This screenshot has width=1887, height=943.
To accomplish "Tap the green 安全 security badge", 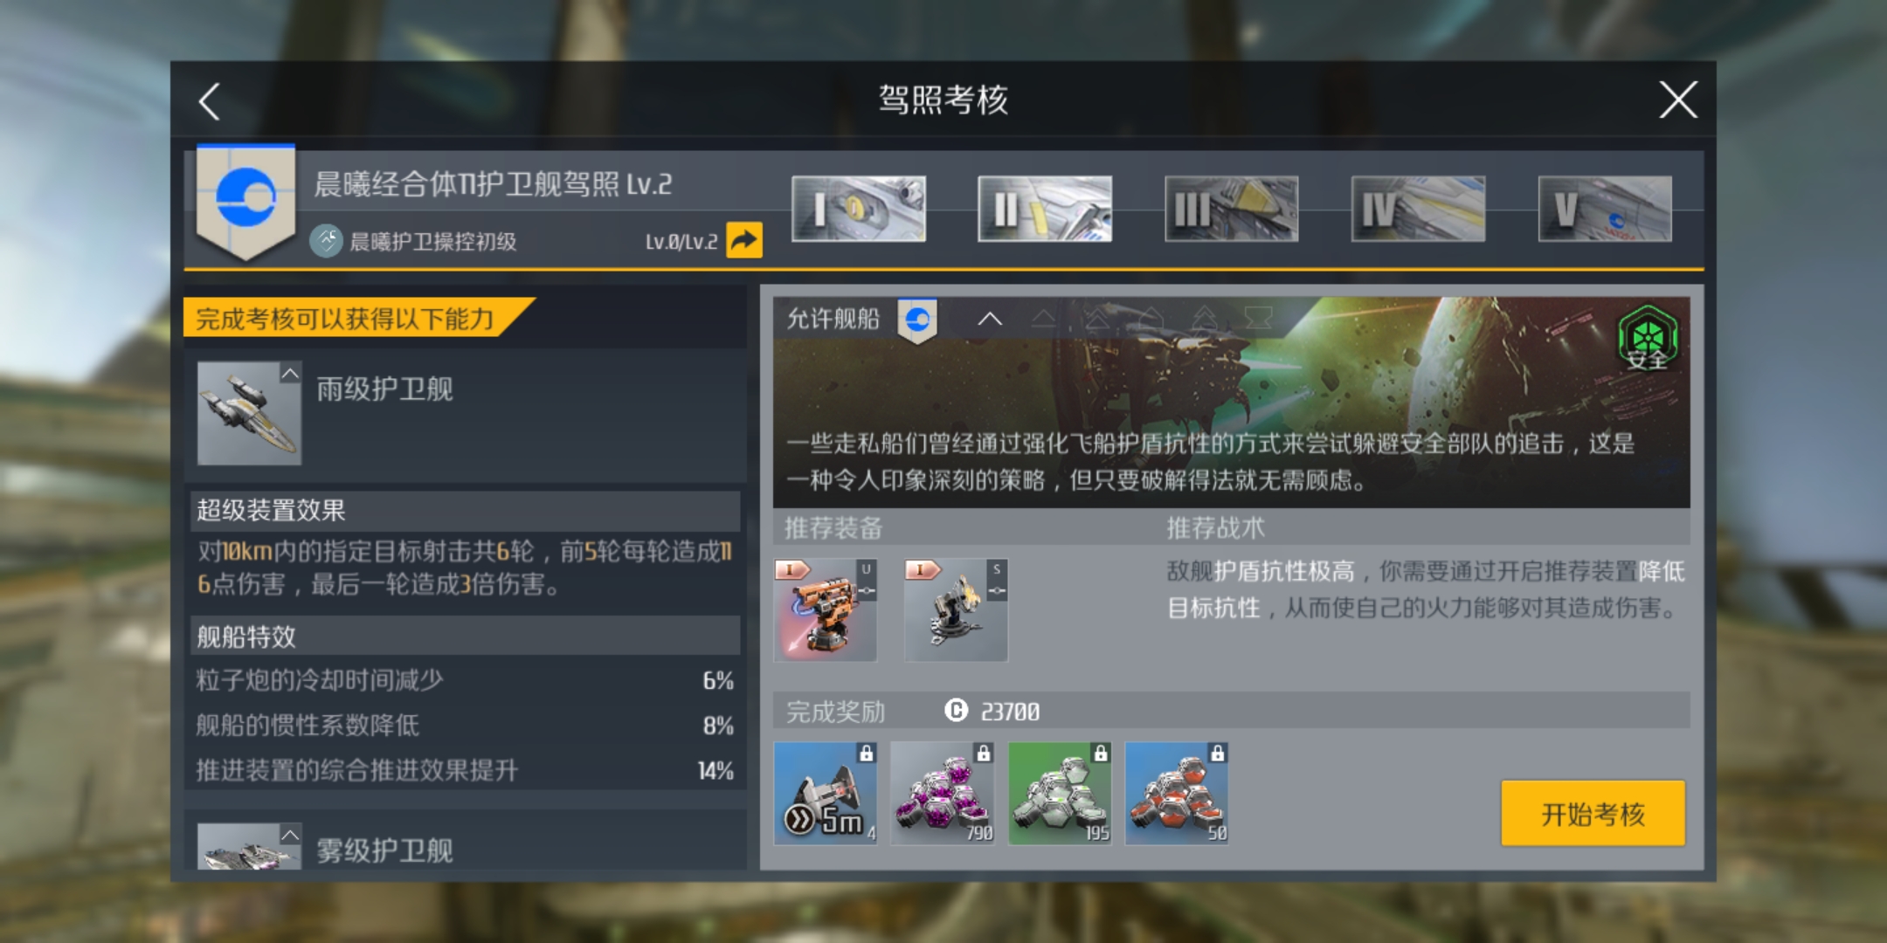I will tap(1648, 339).
